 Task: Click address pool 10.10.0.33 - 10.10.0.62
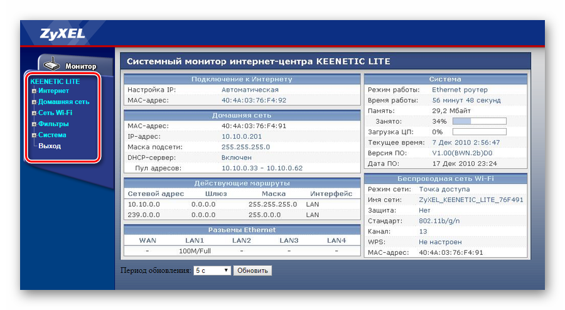point(262,168)
